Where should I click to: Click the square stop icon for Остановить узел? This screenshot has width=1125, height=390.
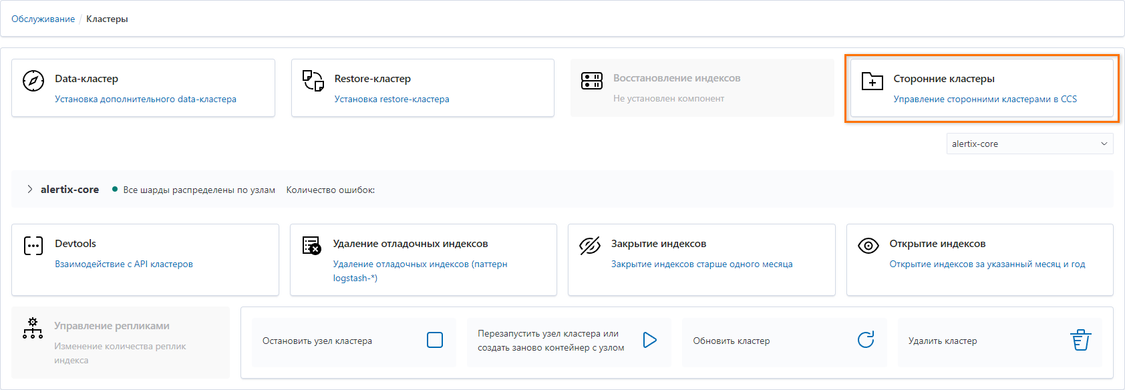[x=435, y=340]
